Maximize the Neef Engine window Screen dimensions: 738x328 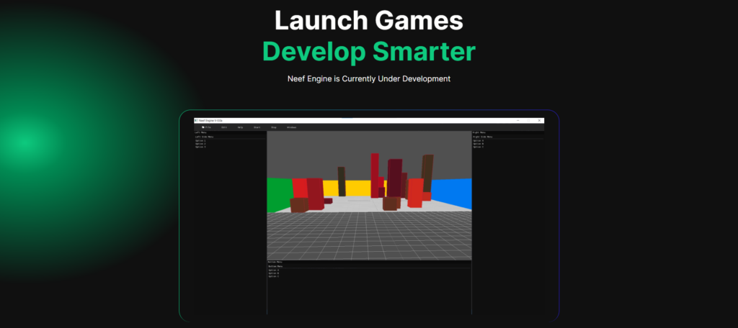528,120
